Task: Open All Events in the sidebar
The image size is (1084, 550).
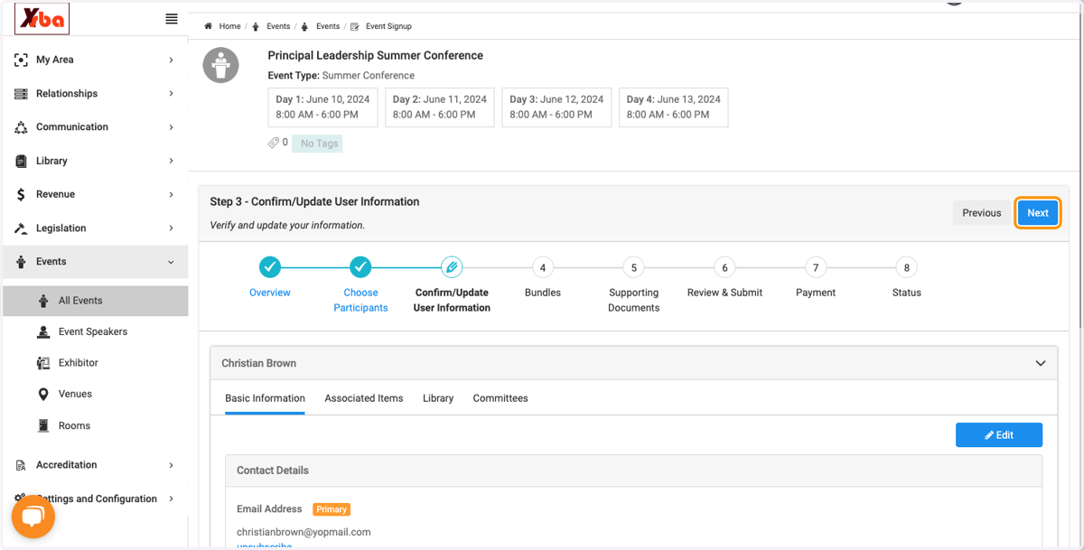Action: pos(96,301)
